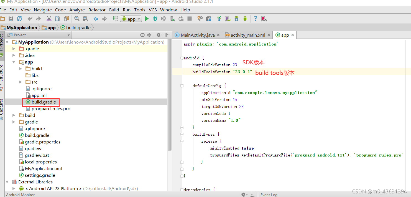The width and height of the screenshot is (411, 197).
Task: Select settings.gradle in project tree
Action: pyautogui.click(x=40, y=175)
